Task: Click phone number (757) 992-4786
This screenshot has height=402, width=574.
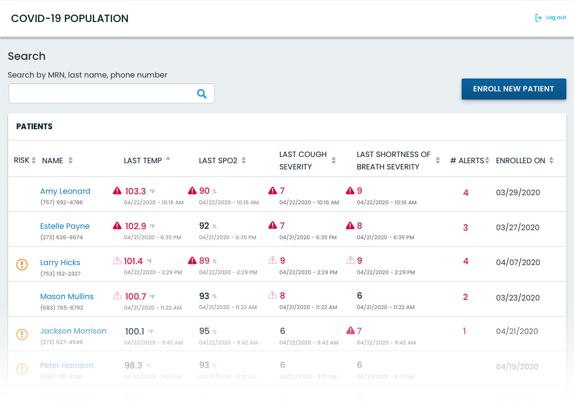Action: [62, 202]
